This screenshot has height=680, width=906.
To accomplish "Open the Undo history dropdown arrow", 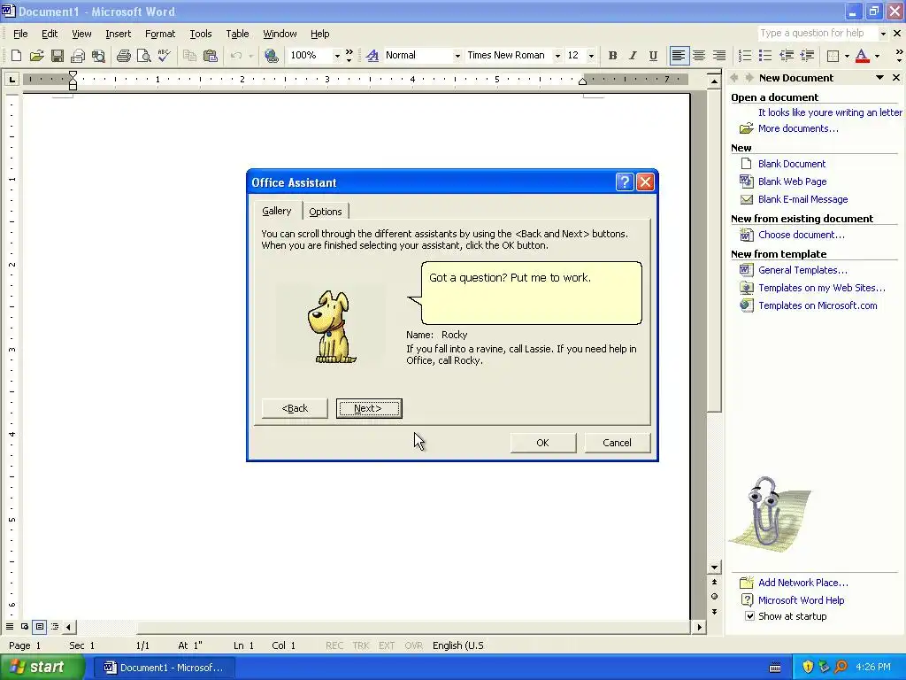I will point(250,56).
